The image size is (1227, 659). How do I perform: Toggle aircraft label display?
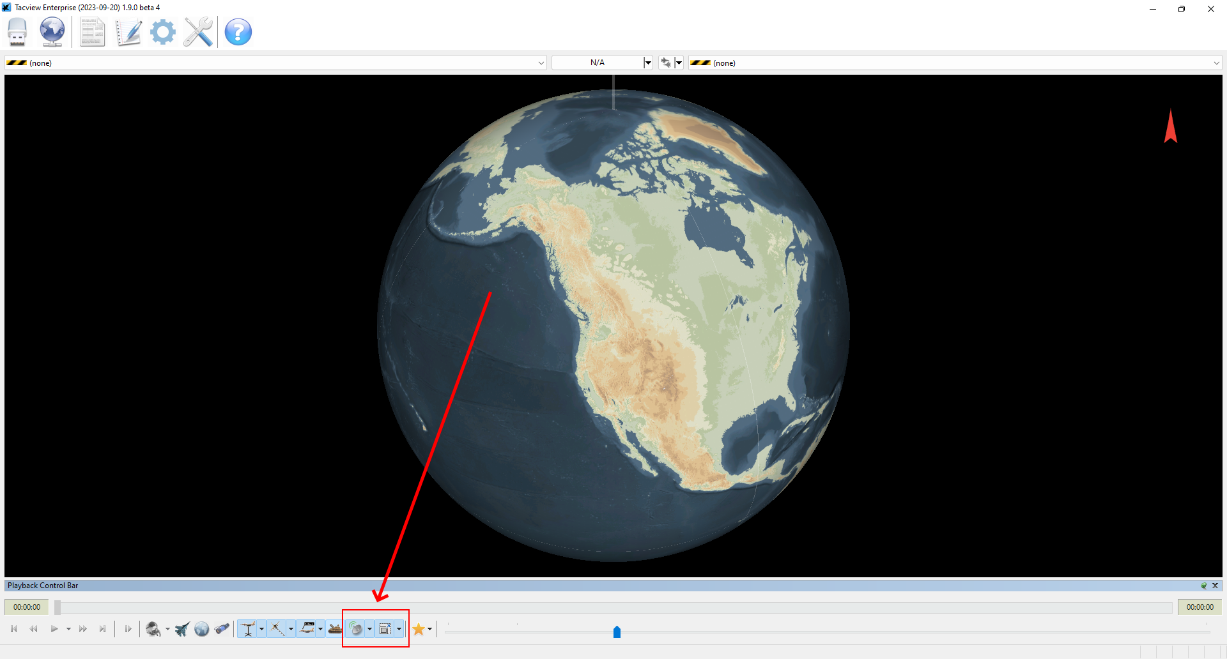pyautogui.click(x=307, y=629)
